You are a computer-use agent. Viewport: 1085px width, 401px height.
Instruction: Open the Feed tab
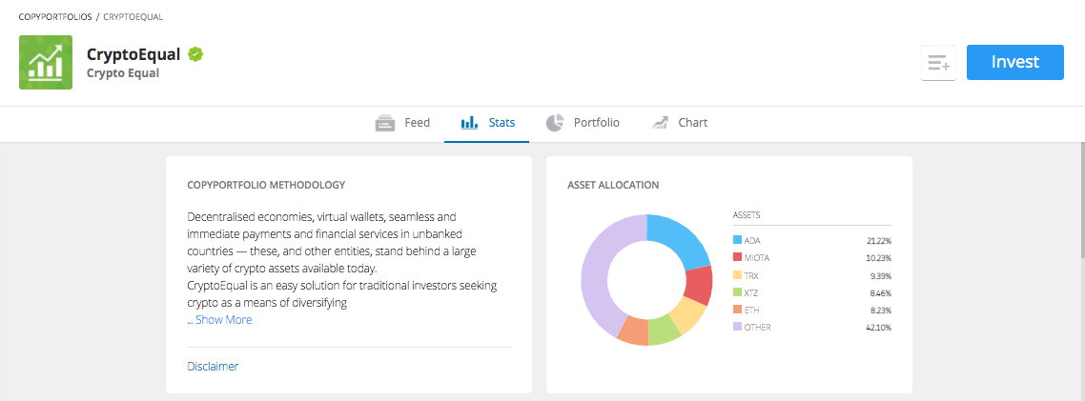402,123
